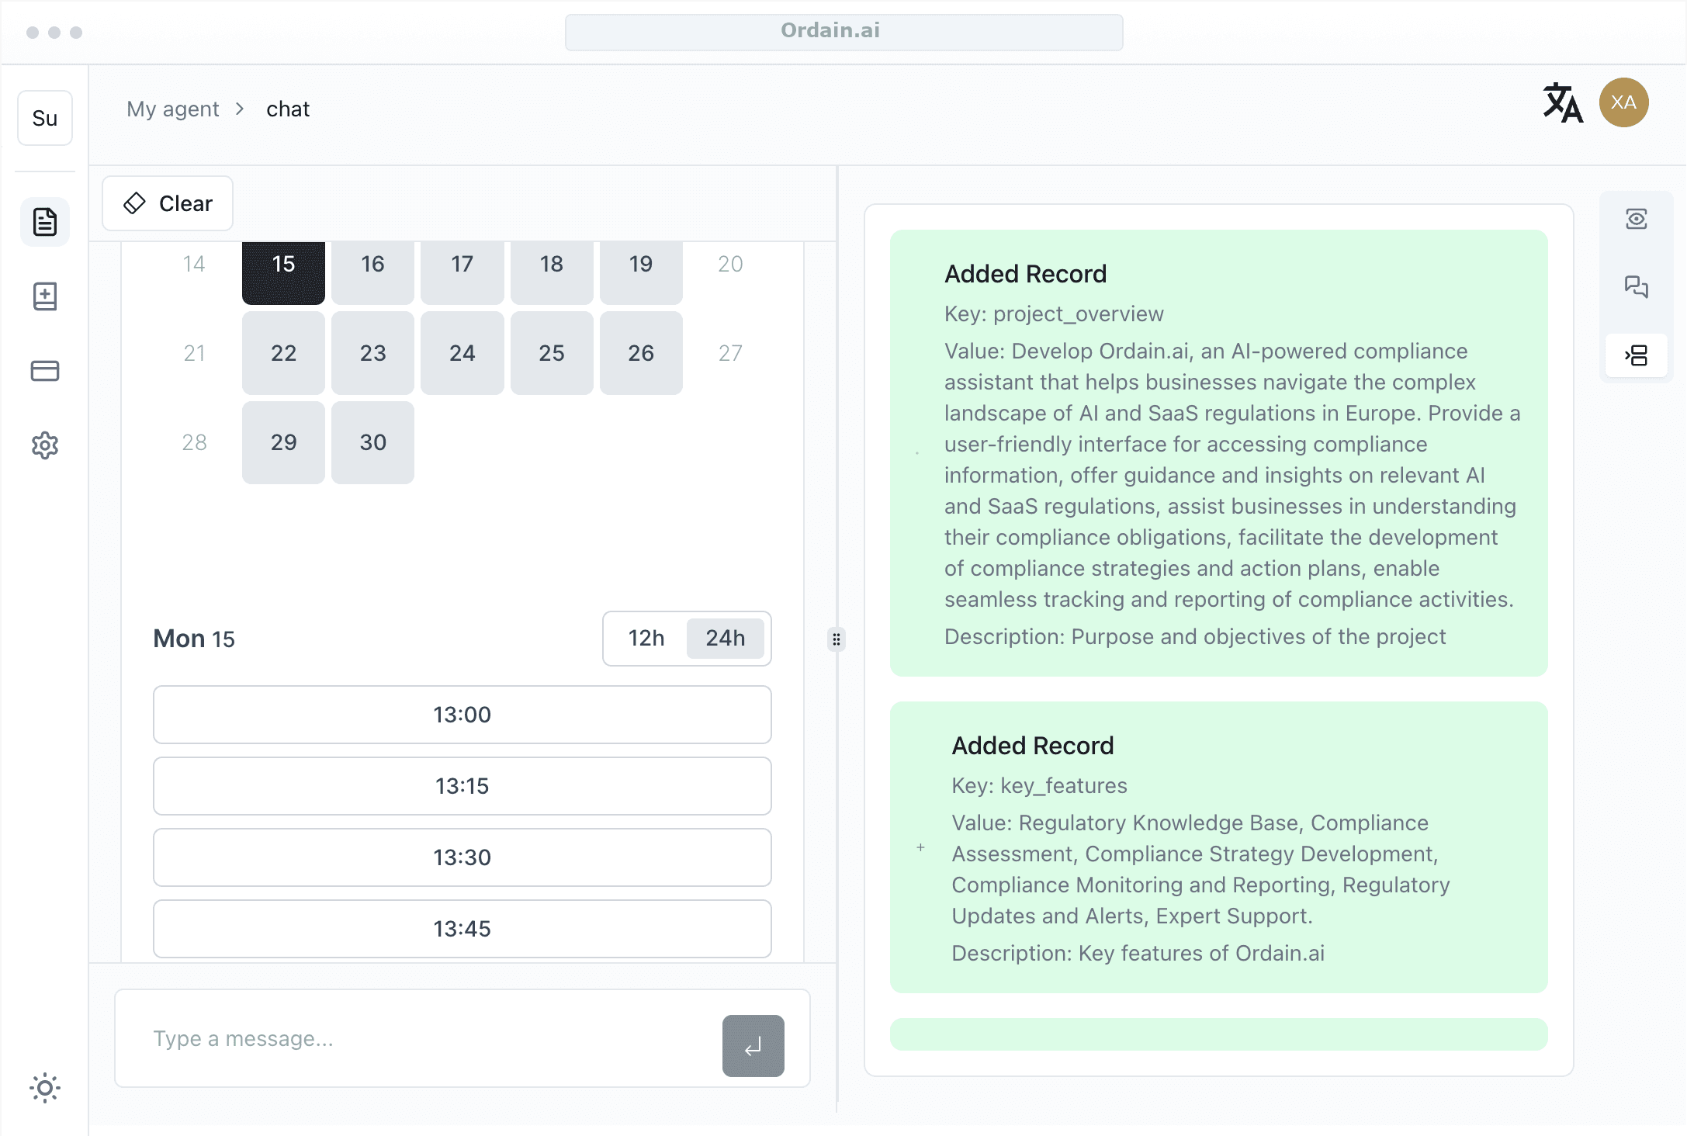This screenshot has width=1687, height=1136.
Task: Open the documents page in the sidebar
Action: pos(45,222)
